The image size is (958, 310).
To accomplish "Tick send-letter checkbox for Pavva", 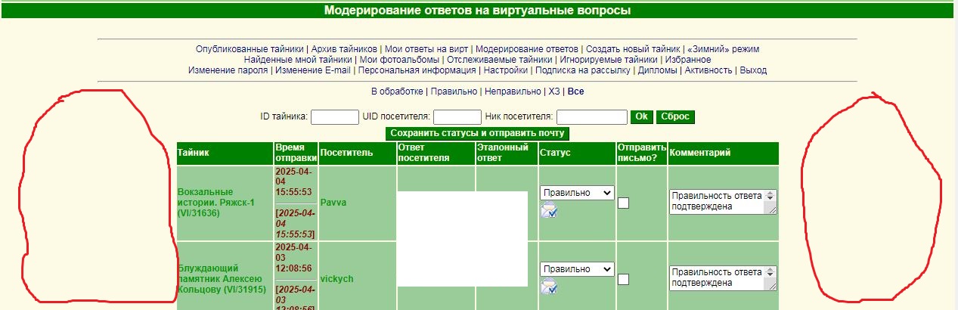I will point(624,203).
